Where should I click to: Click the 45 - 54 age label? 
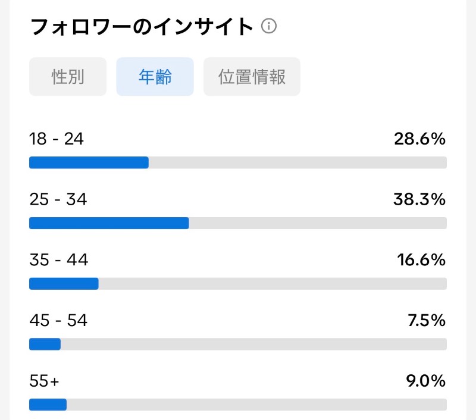pyautogui.click(x=58, y=320)
